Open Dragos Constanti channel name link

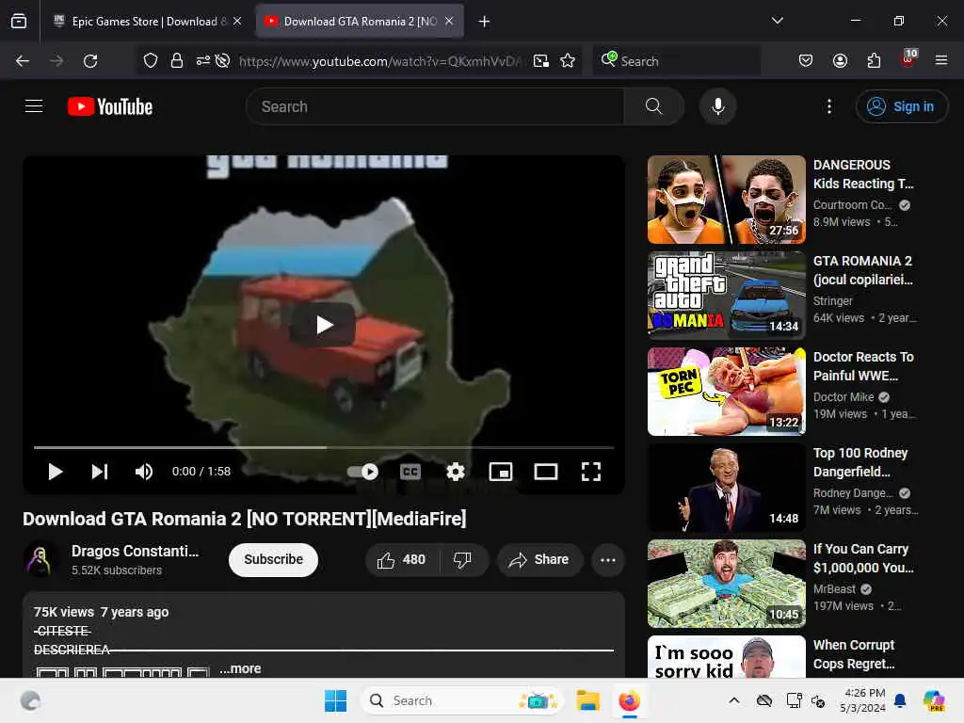(136, 551)
